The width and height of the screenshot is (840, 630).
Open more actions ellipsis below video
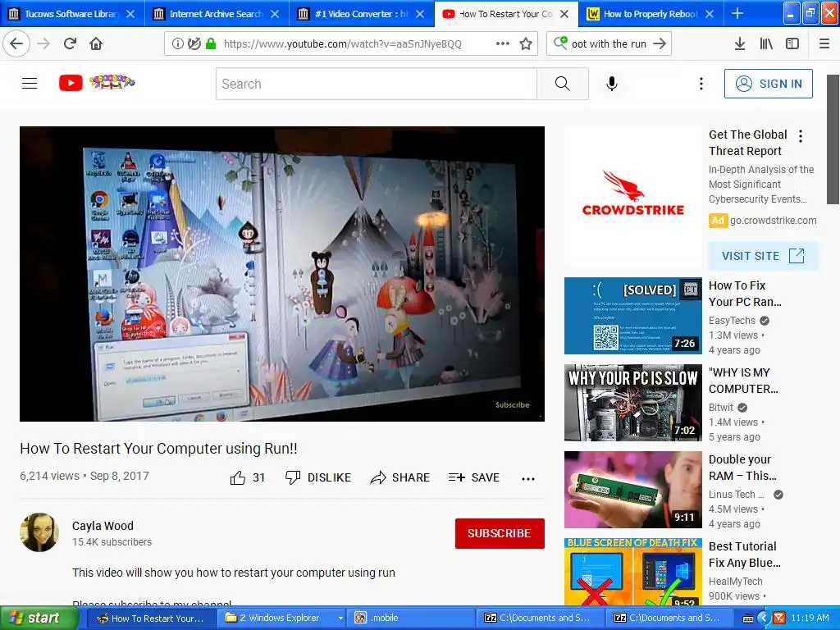coord(528,478)
